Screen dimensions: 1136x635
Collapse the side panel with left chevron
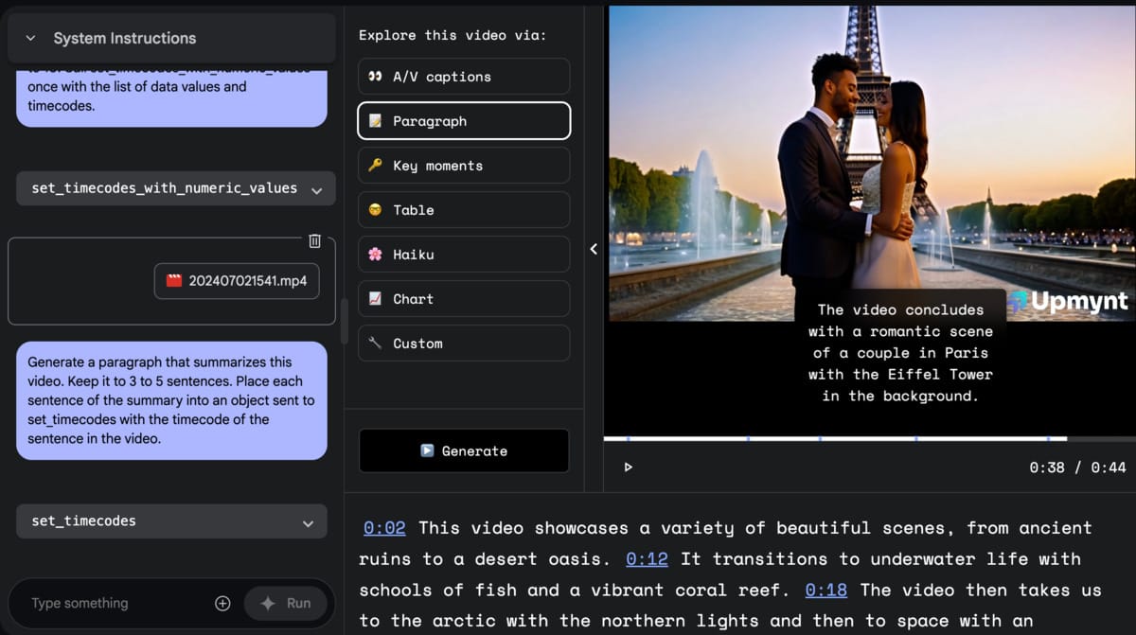click(x=594, y=249)
